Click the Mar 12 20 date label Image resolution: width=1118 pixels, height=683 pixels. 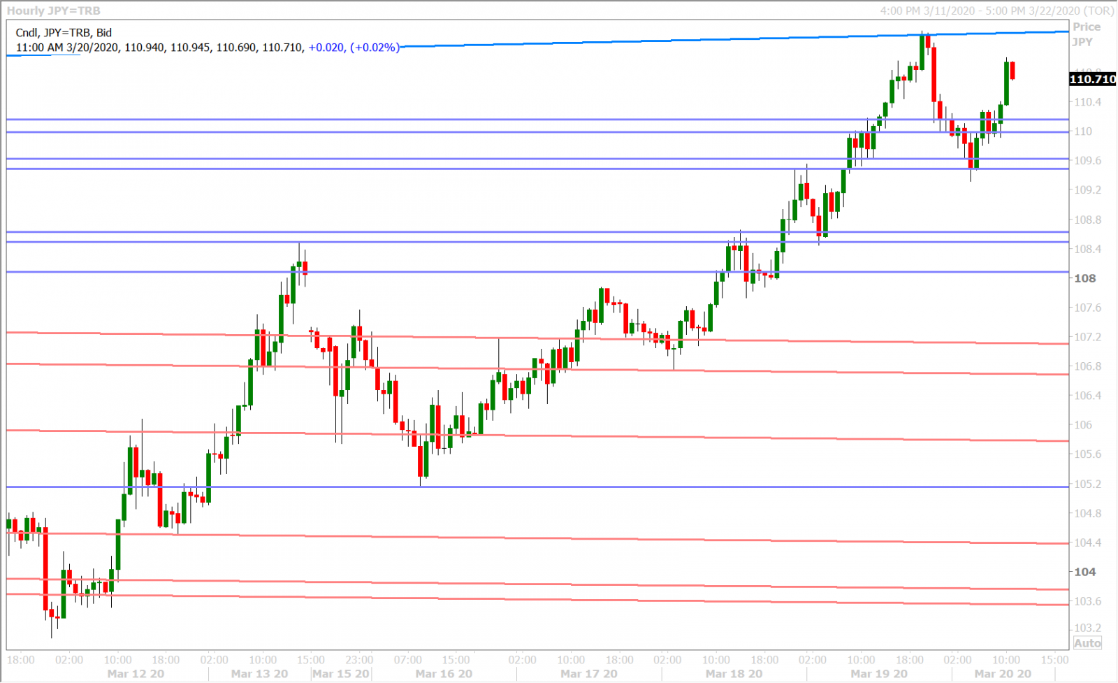pyautogui.click(x=136, y=674)
